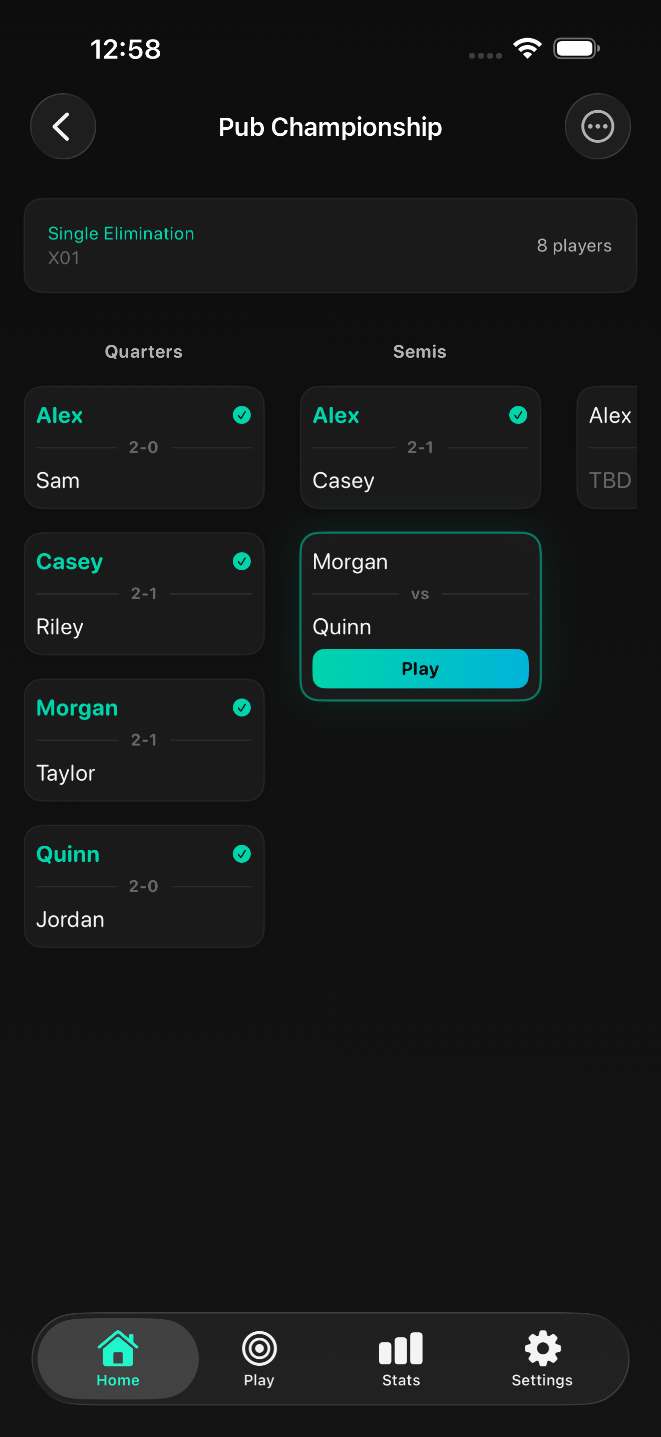The image size is (661, 1437).
Task: Toggle winner checkmark on Alex quarterfinal card
Action: click(241, 415)
